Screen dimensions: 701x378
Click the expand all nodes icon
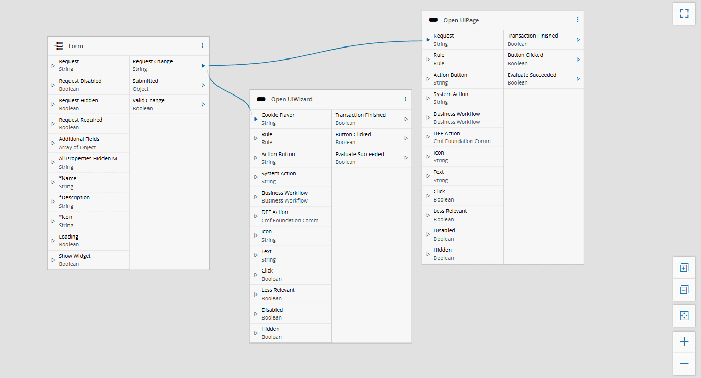684,268
